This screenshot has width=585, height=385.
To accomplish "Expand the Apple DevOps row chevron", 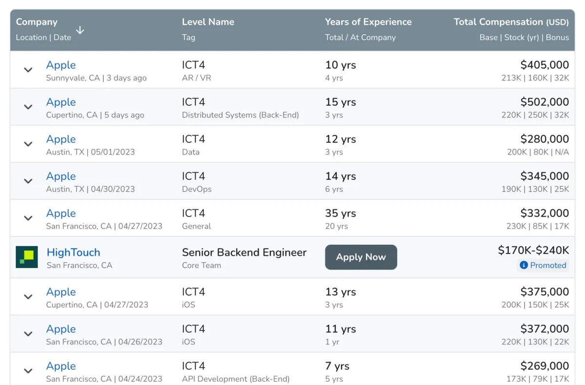I will tap(28, 181).
